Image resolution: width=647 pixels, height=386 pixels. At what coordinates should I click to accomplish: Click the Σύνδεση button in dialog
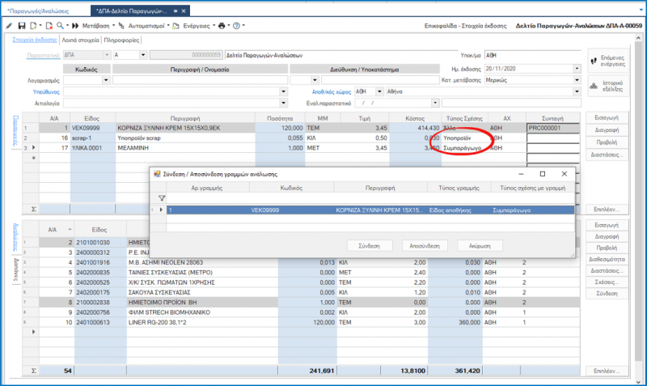tap(370, 246)
